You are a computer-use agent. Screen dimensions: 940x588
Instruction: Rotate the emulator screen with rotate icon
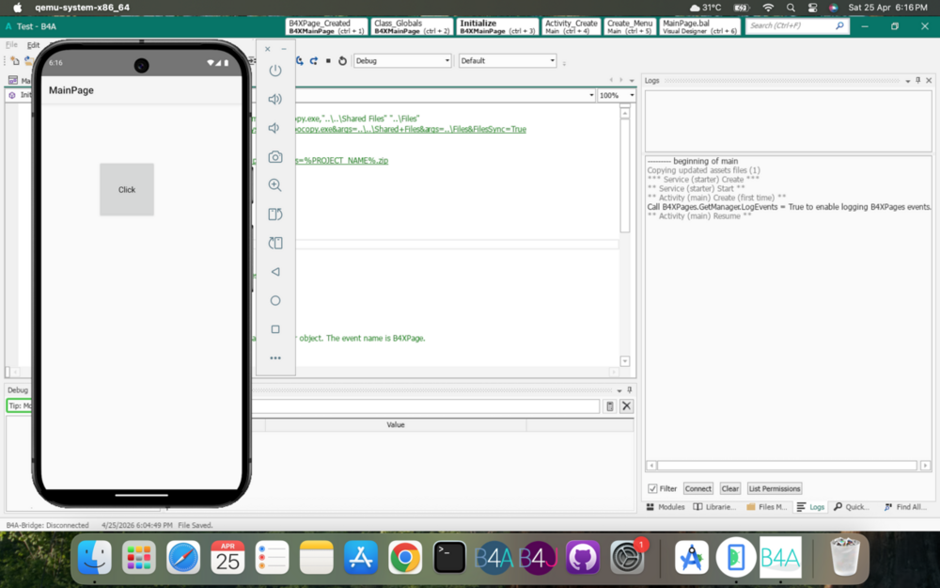[x=274, y=214]
